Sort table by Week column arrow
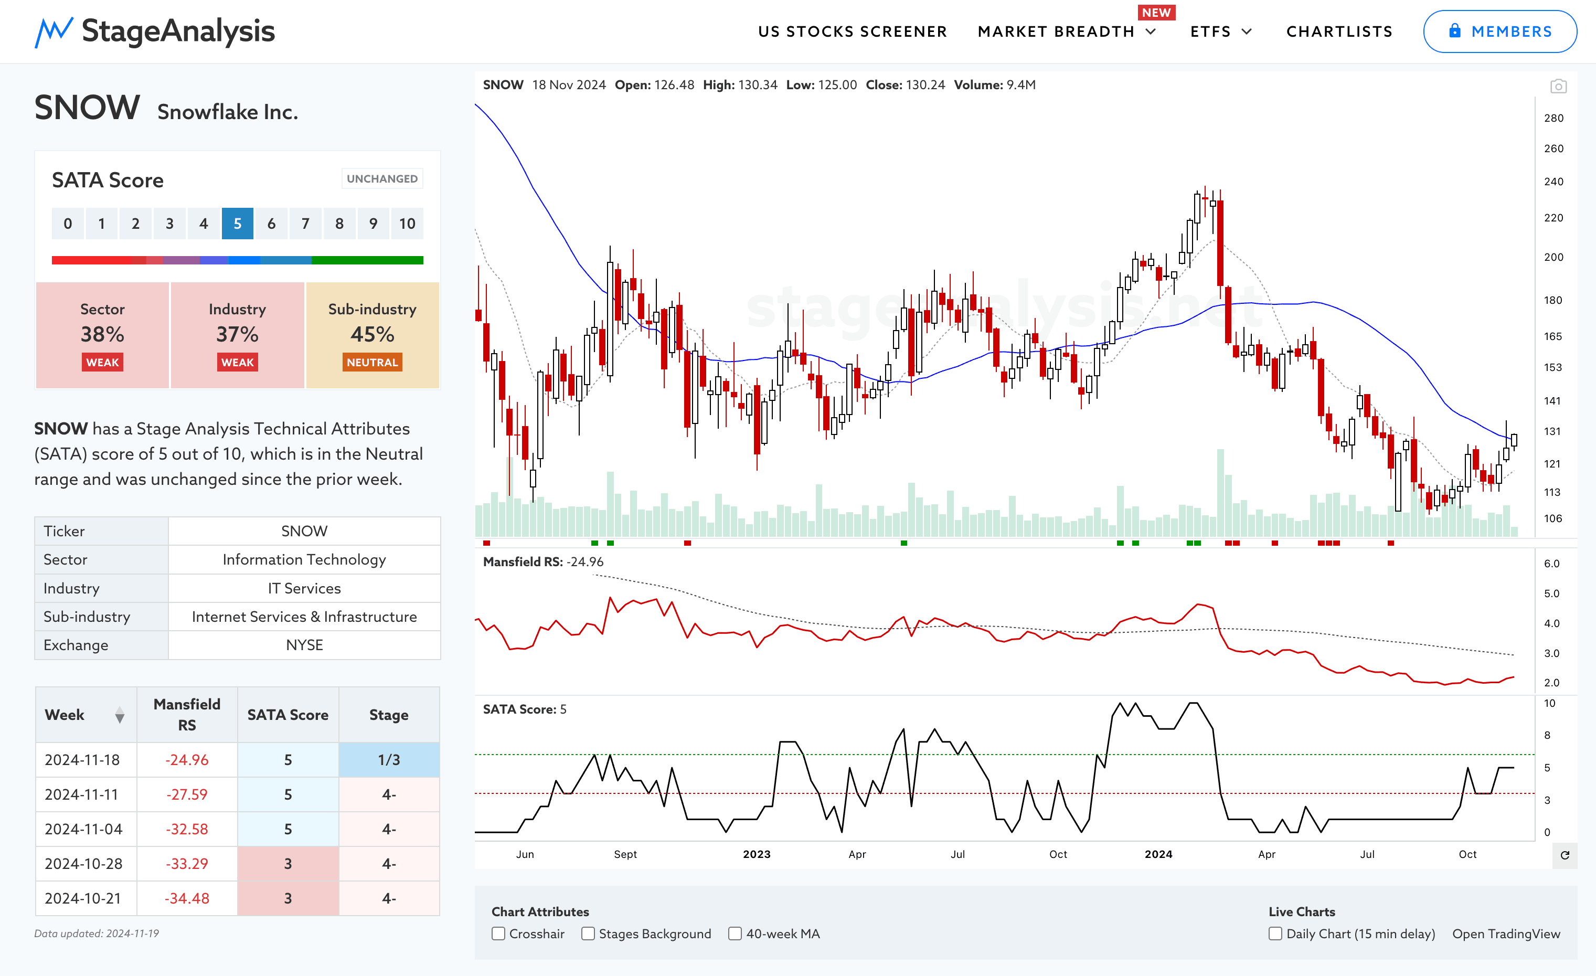The height and width of the screenshot is (976, 1596). [119, 715]
